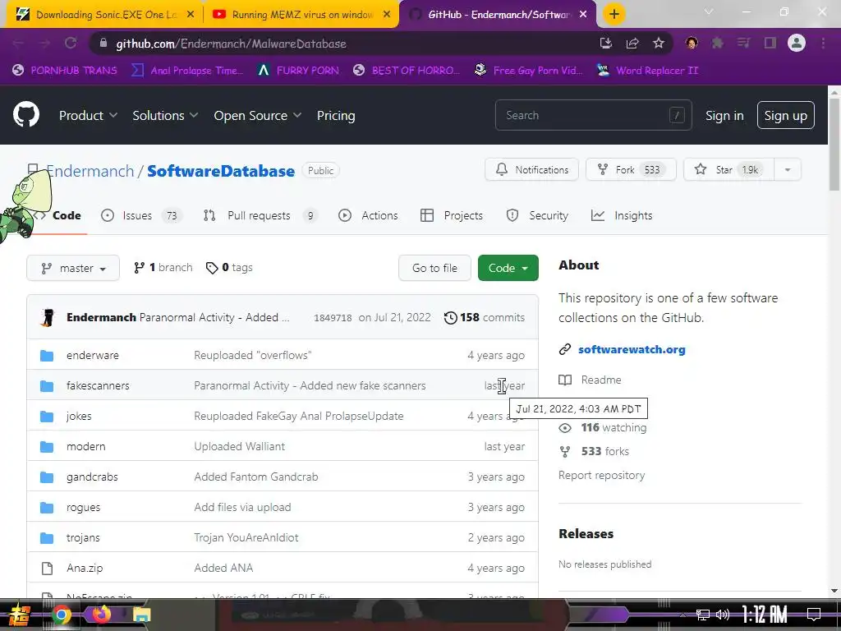The image size is (841, 631).
Task: Click the page vertical scrollbar thumb
Action: coord(834,145)
